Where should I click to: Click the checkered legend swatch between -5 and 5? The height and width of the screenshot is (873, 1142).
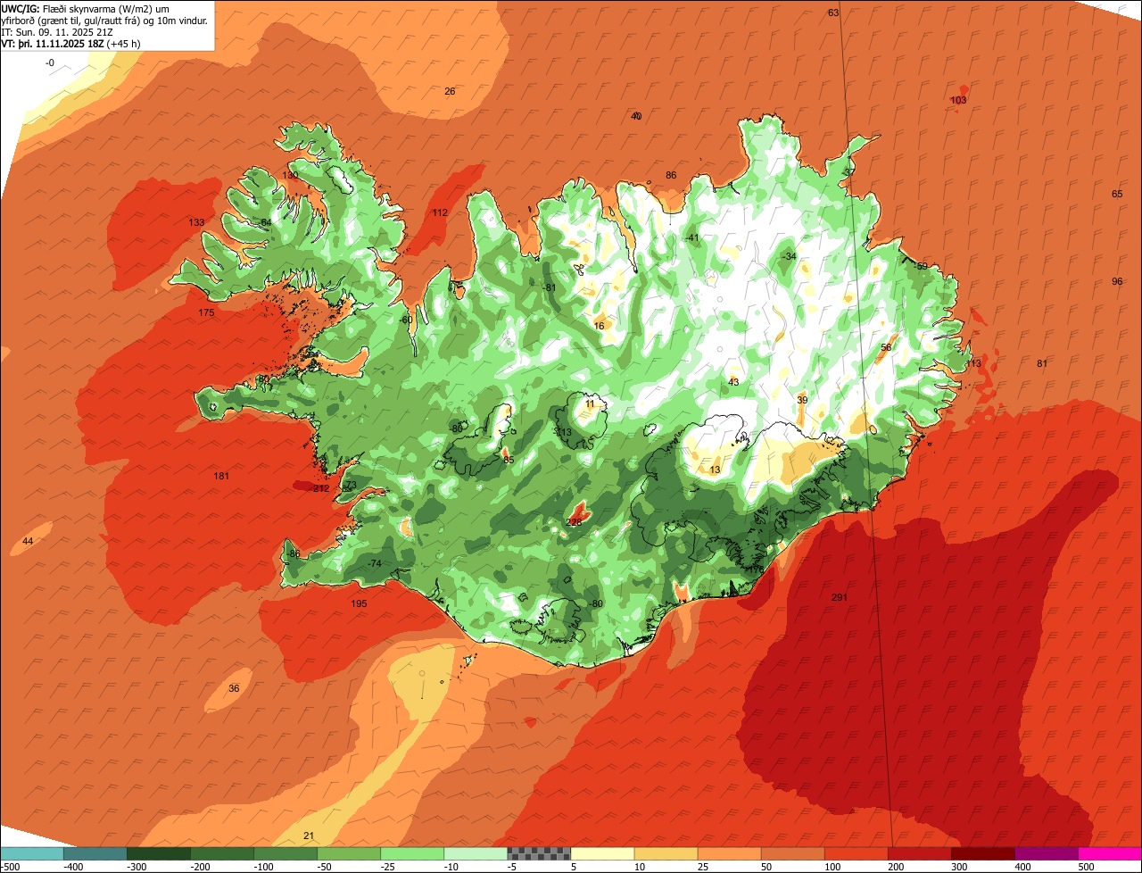click(539, 853)
